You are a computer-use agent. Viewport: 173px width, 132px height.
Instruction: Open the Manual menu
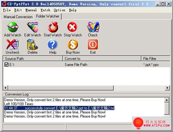(31, 10)
